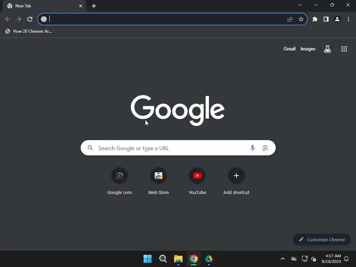This screenshot has height=267, width=356.
Task: Click Customize Chrome button
Action: 322,240
